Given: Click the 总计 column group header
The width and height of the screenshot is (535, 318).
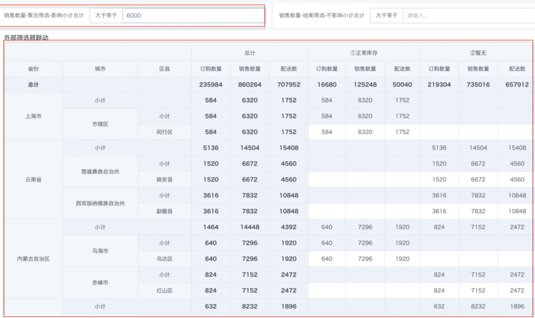Looking at the screenshot, I should 250,53.
